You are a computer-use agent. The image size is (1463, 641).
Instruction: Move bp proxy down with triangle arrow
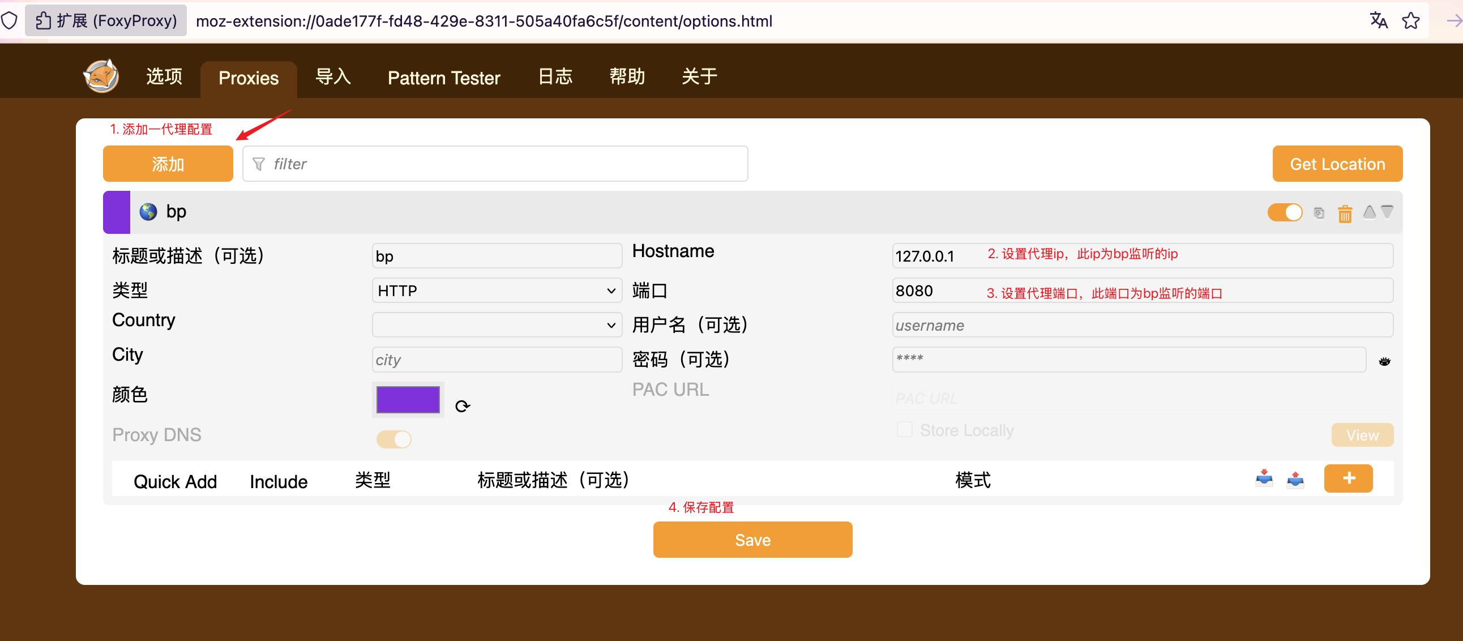(x=1387, y=212)
